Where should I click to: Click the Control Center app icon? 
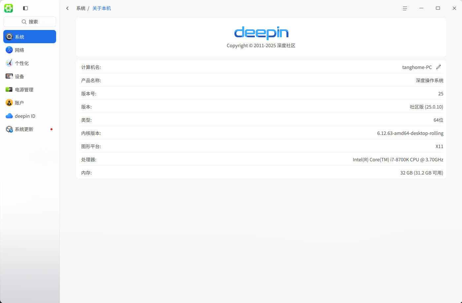(9, 8)
